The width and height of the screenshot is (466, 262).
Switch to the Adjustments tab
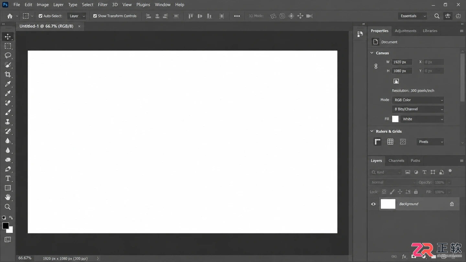405,31
